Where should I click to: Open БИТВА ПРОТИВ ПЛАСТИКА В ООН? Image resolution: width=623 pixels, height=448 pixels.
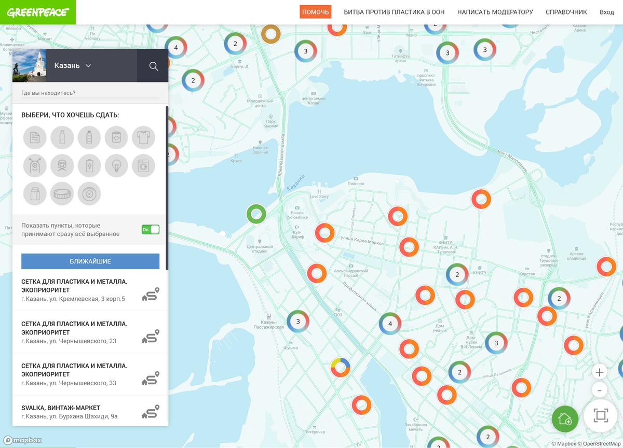click(x=394, y=12)
